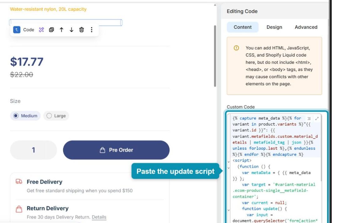Viewport: 338px width, 223px height.
Task: Click the $17.77 sale price
Action: click(x=27, y=62)
